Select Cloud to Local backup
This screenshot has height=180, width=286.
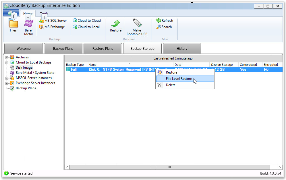(86, 27)
